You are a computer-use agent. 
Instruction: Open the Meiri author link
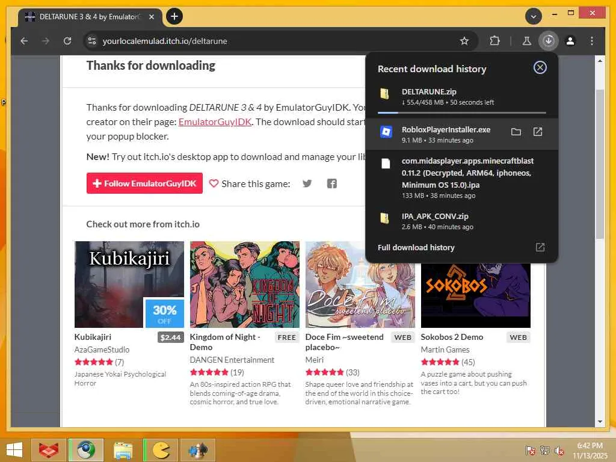tap(314, 360)
